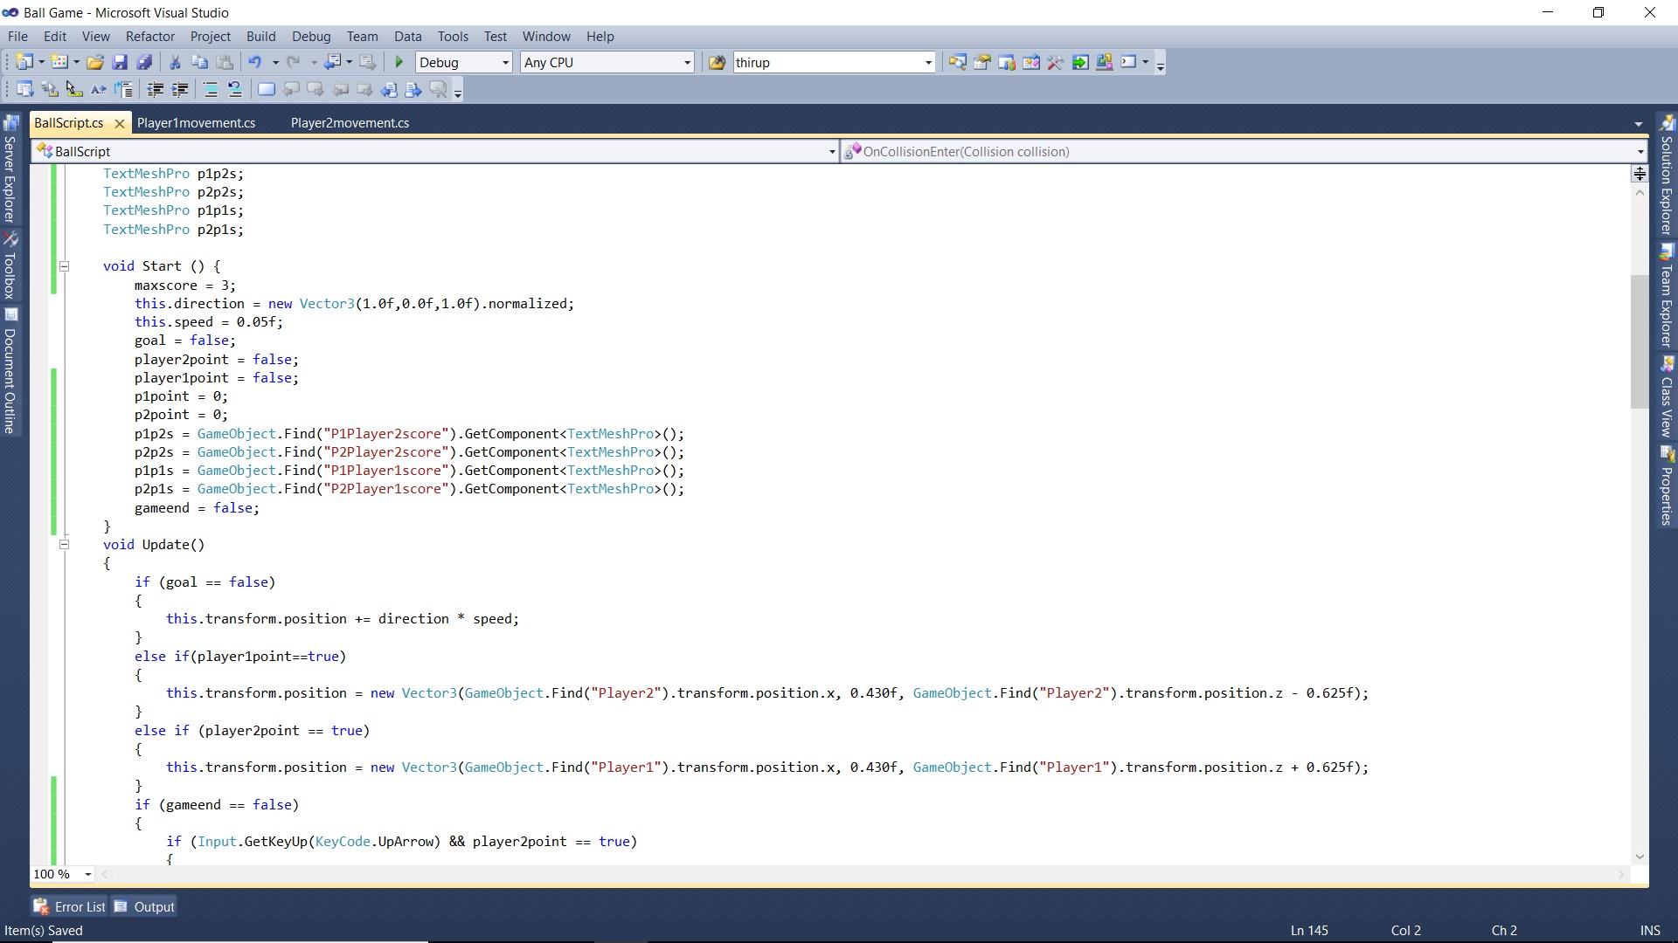Click the Save All toolbar icon
Screen dimensions: 1678x943
tap(145, 62)
